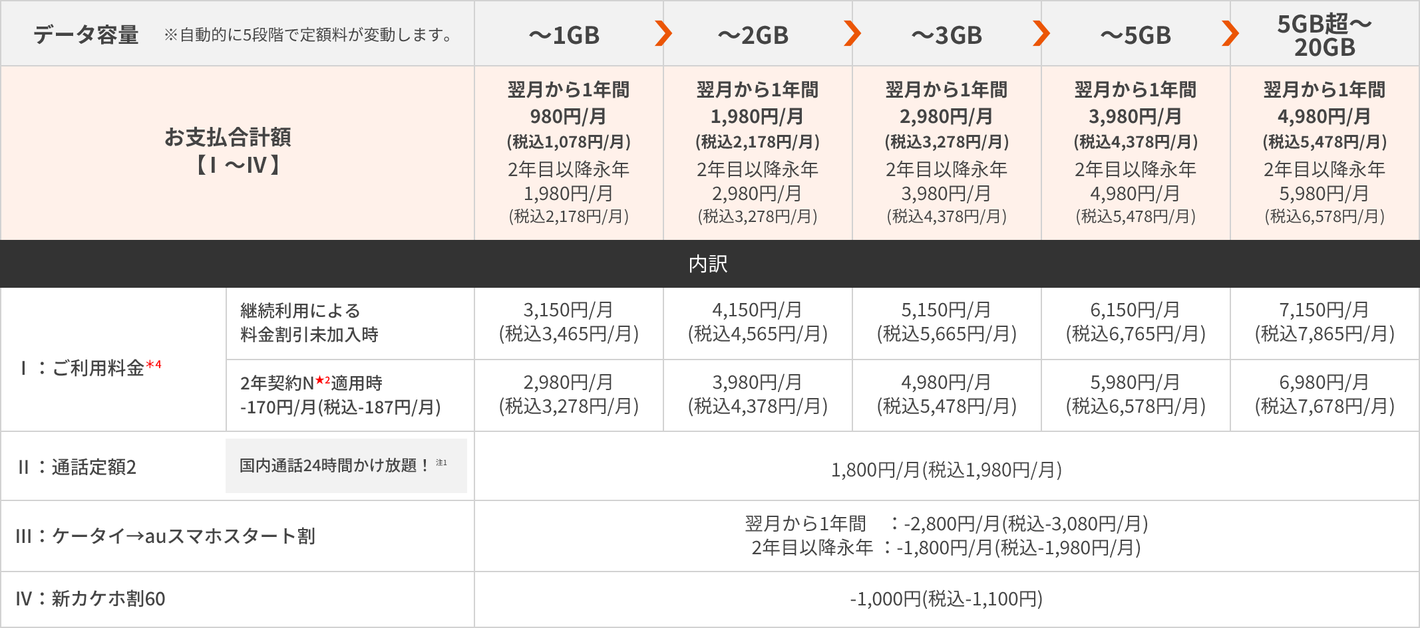Select the ～1GB data tier header

(564, 35)
